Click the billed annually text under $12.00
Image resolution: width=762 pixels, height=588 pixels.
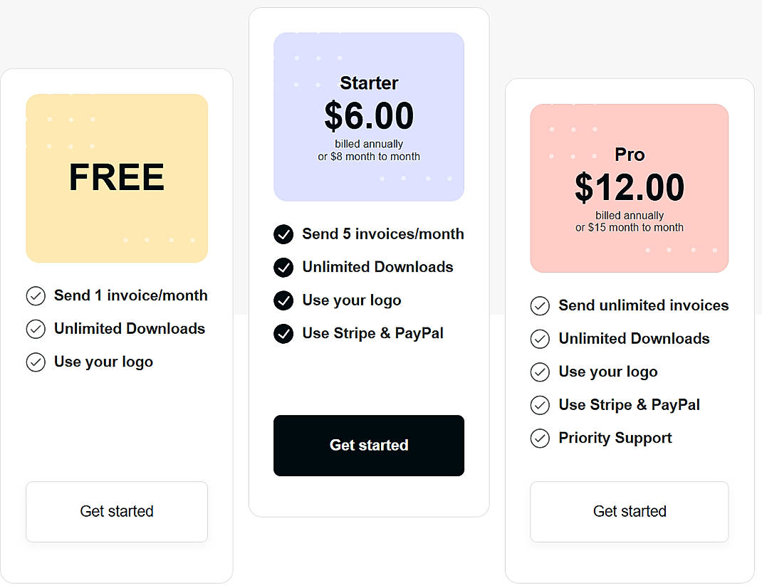pos(629,215)
